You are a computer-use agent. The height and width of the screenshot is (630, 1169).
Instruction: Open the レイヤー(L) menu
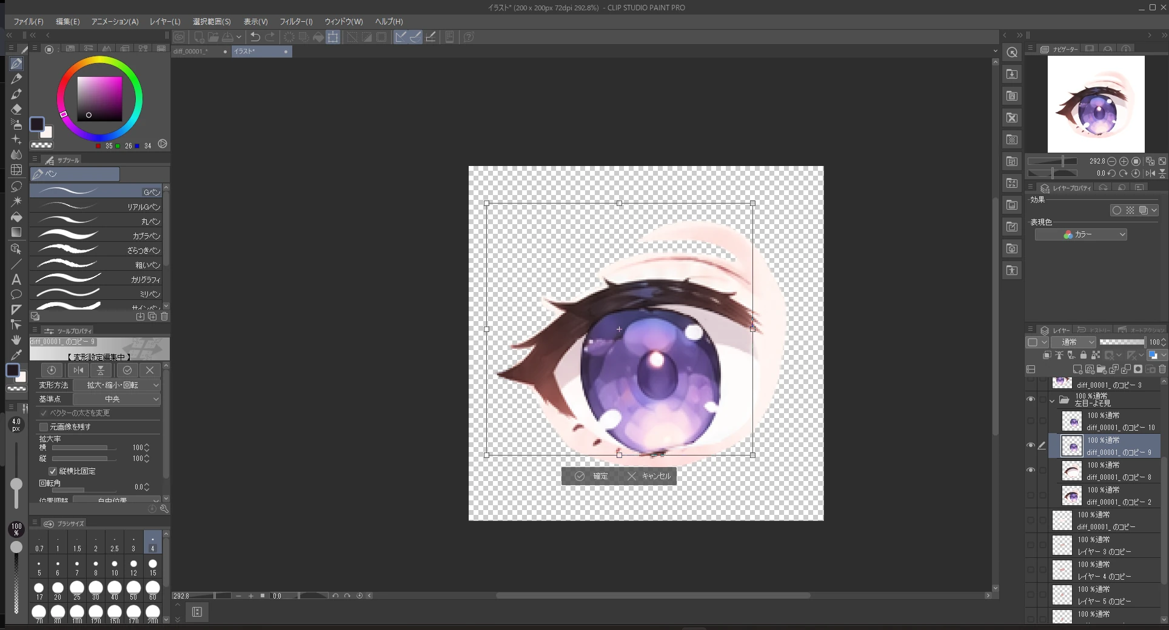(165, 22)
